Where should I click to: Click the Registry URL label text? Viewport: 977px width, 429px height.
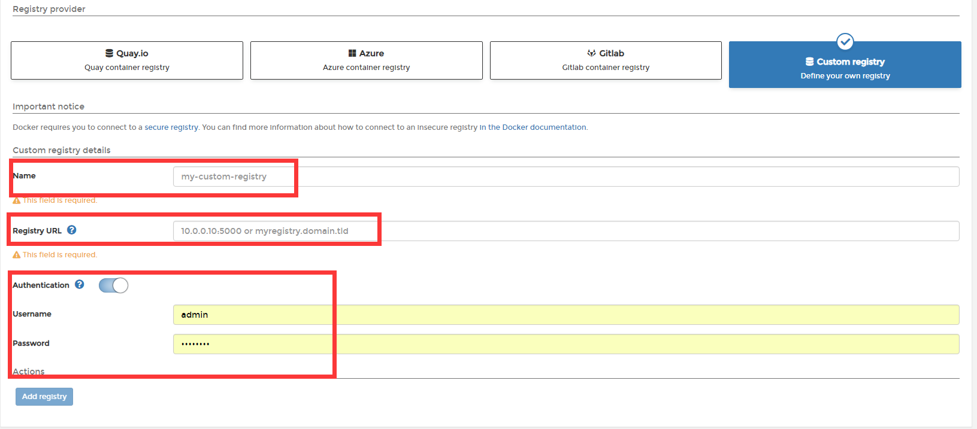(37, 231)
